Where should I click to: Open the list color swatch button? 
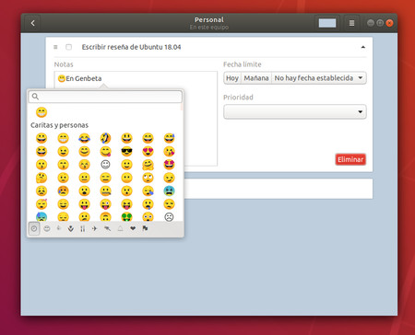tap(327, 23)
